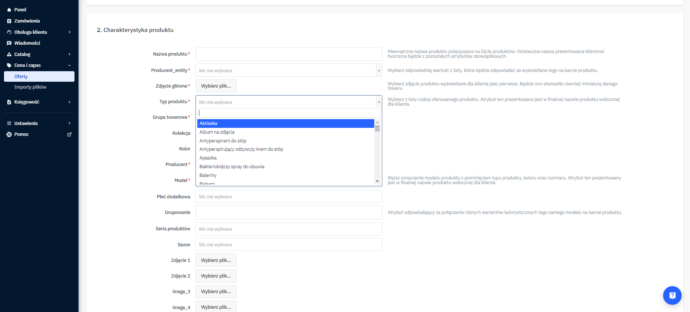
Task: Click the Ustawienia sliders icon
Action: [9, 123]
